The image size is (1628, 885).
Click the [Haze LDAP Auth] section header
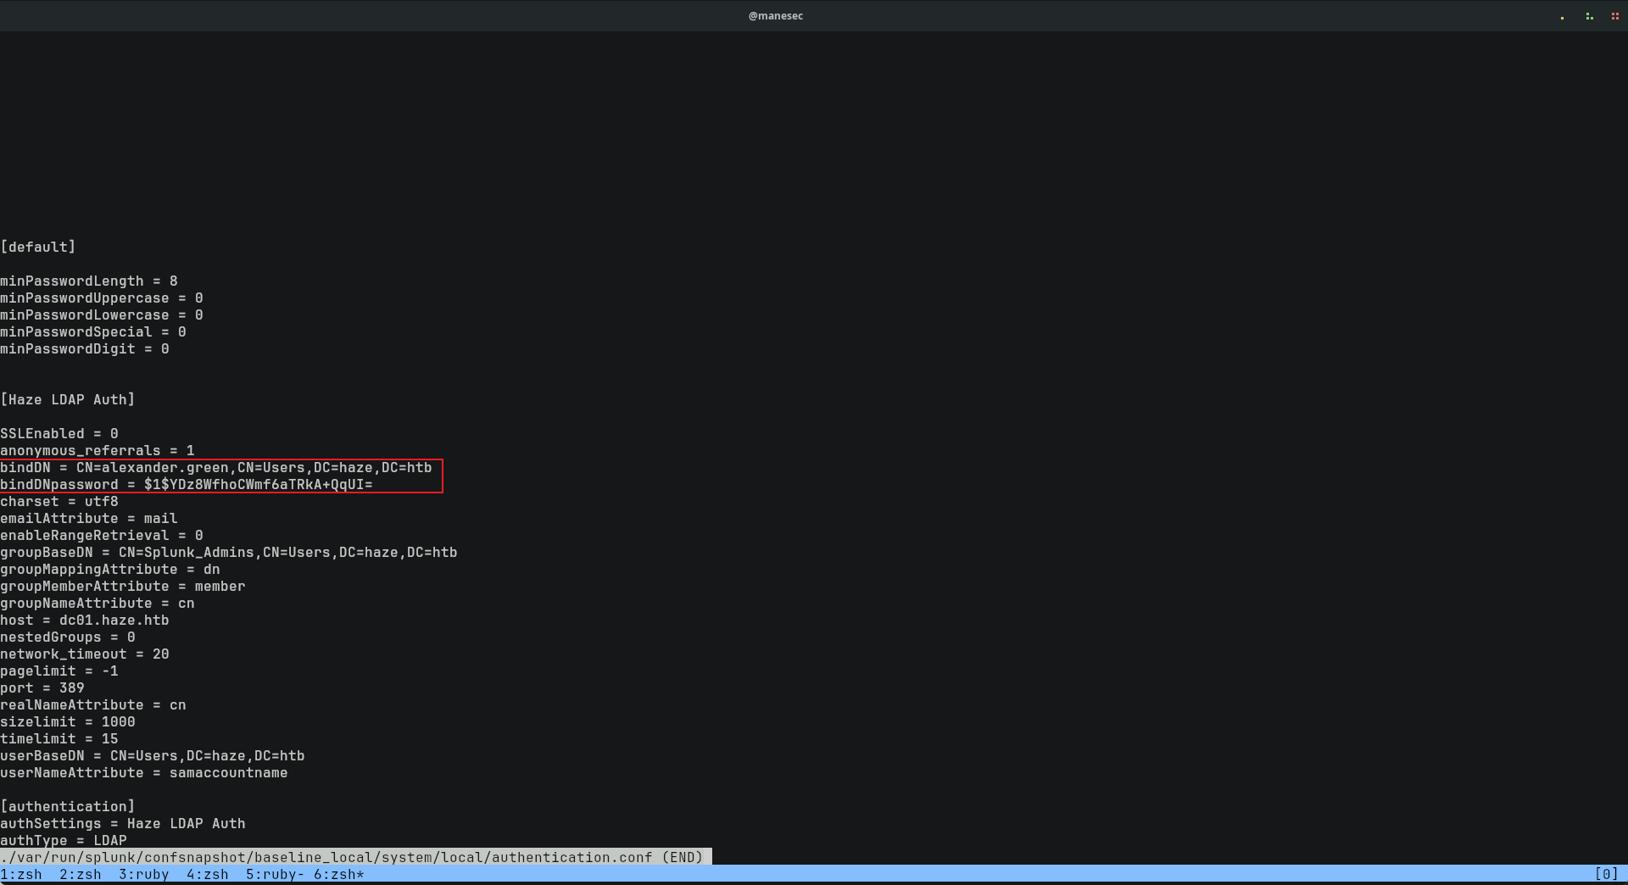[x=68, y=400]
